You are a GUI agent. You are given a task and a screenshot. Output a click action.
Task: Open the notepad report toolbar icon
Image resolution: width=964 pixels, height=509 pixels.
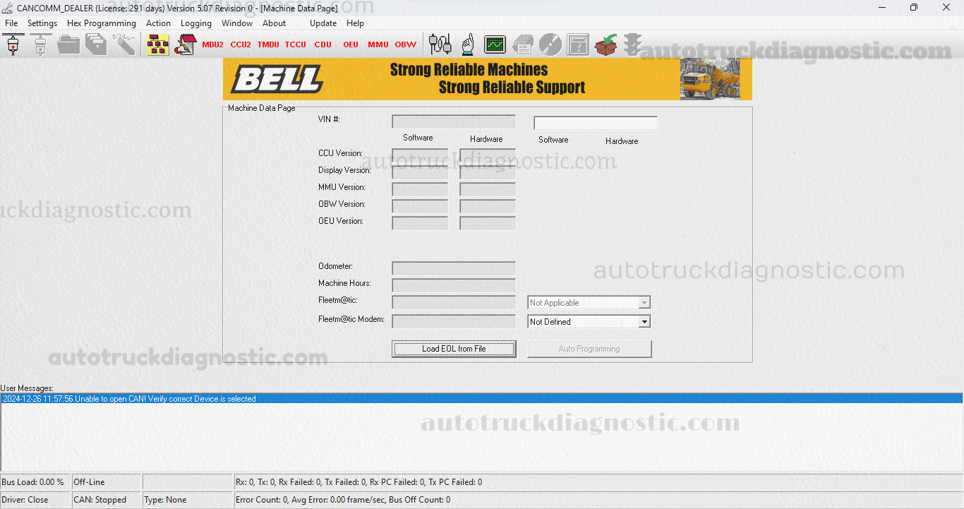pos(185,44)
